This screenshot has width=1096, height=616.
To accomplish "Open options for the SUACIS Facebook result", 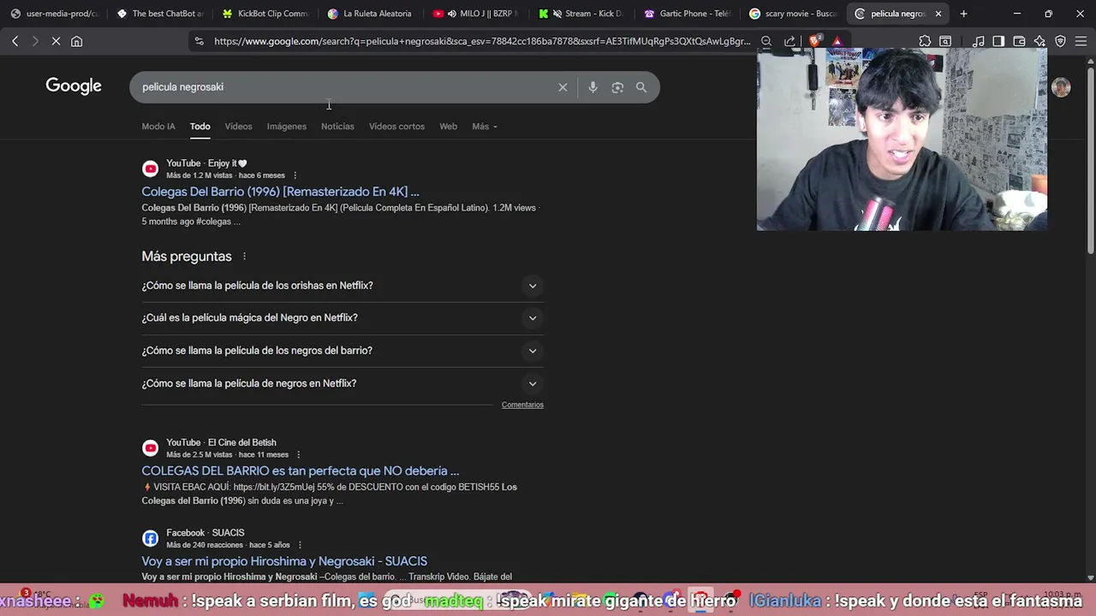I will [300, 545].
